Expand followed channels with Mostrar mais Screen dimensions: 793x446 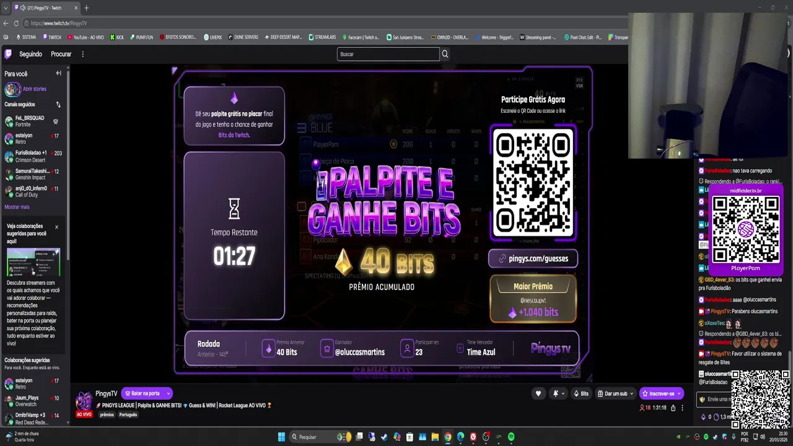coord(17,207)
